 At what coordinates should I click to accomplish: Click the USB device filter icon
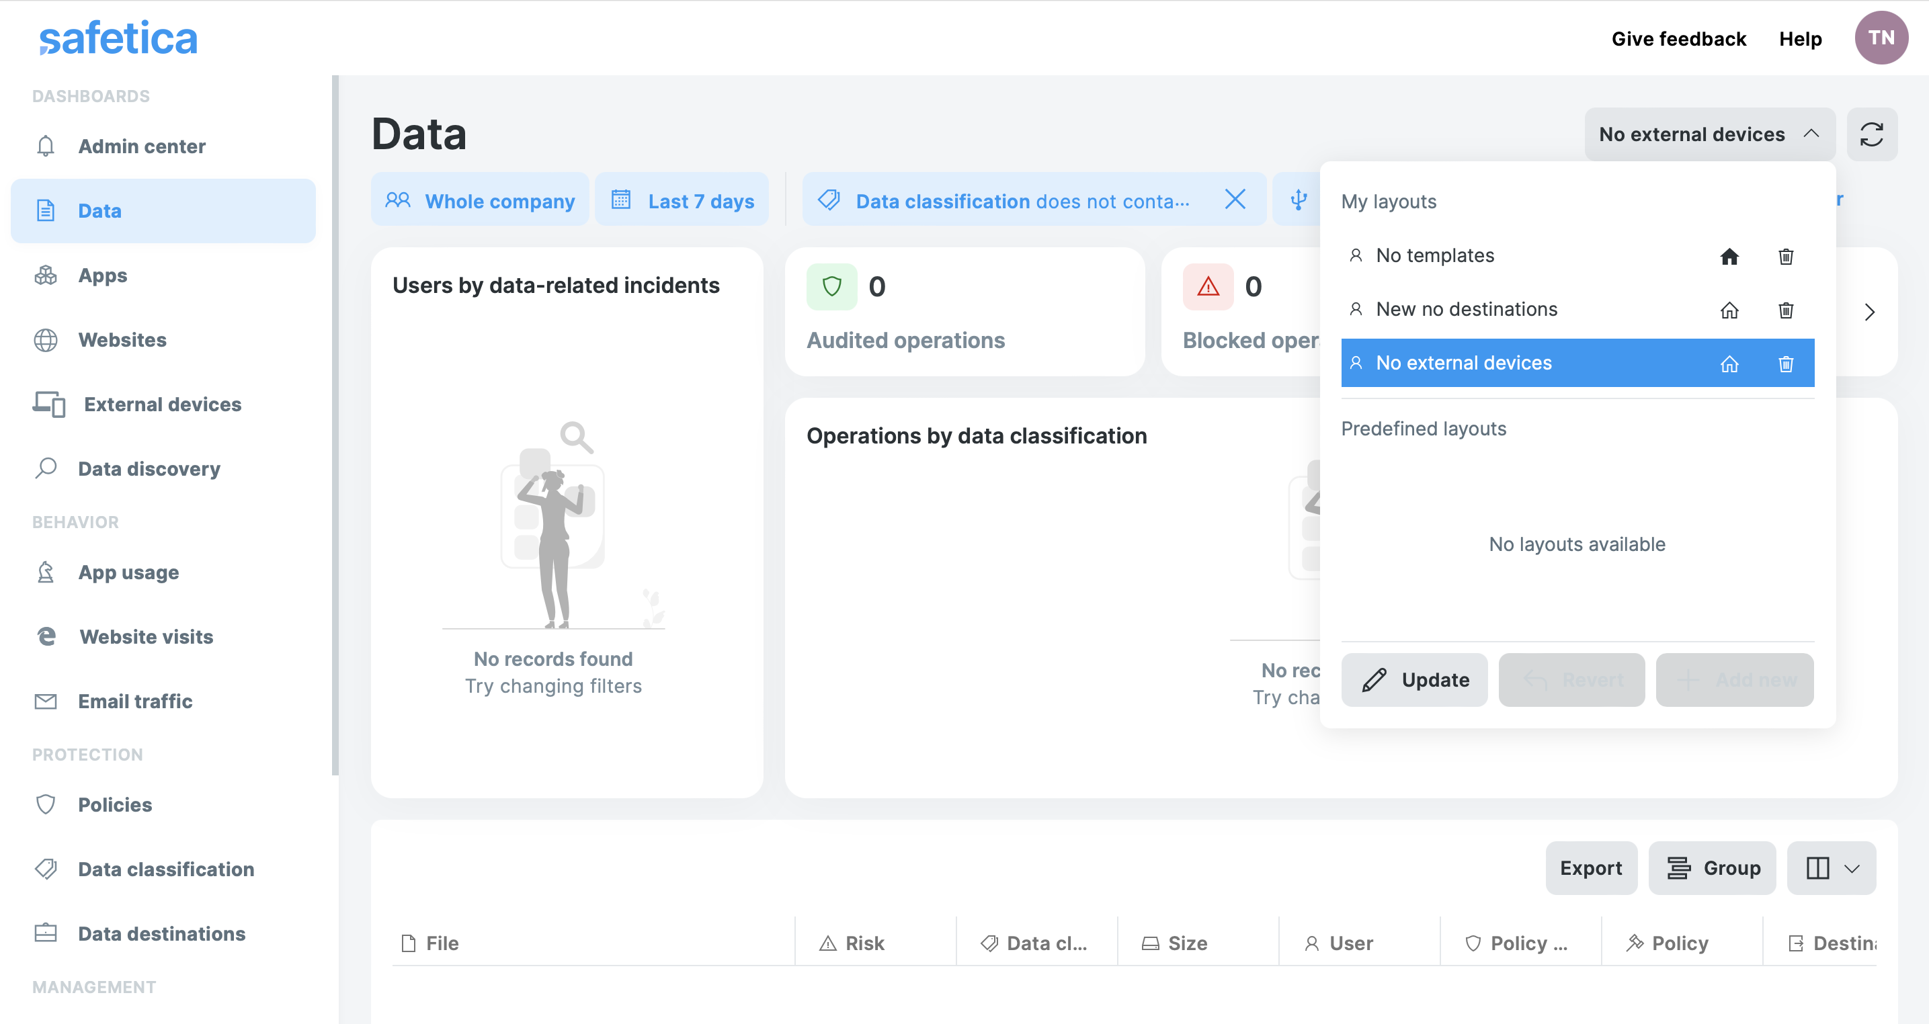click(x=1299, y=199)
